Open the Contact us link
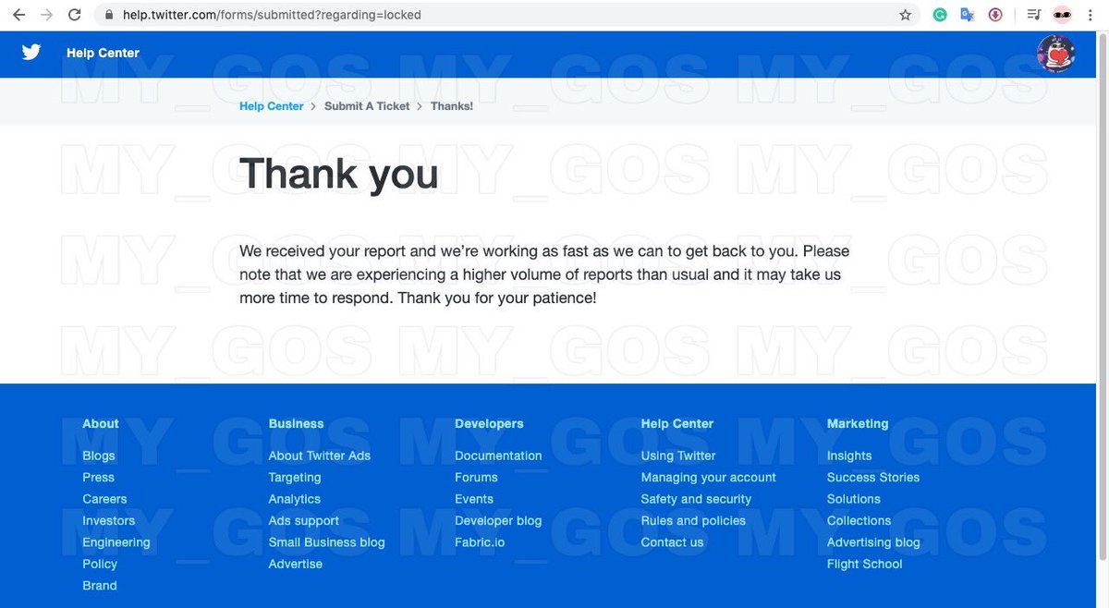1109x608 pixels. tap(672, 542)
